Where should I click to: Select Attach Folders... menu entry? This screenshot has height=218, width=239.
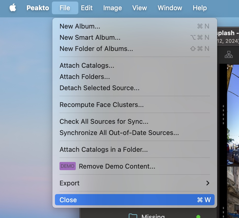point(135,77)
